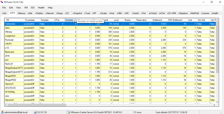This screenshot has height=114, width=224.
Task: Sort by the Hot Add column header
Action: click(203, 20)
